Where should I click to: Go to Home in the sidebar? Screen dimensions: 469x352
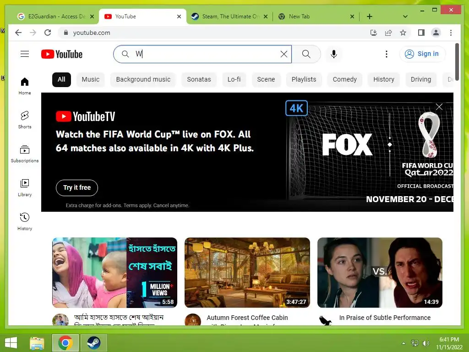tap(25, 86)
